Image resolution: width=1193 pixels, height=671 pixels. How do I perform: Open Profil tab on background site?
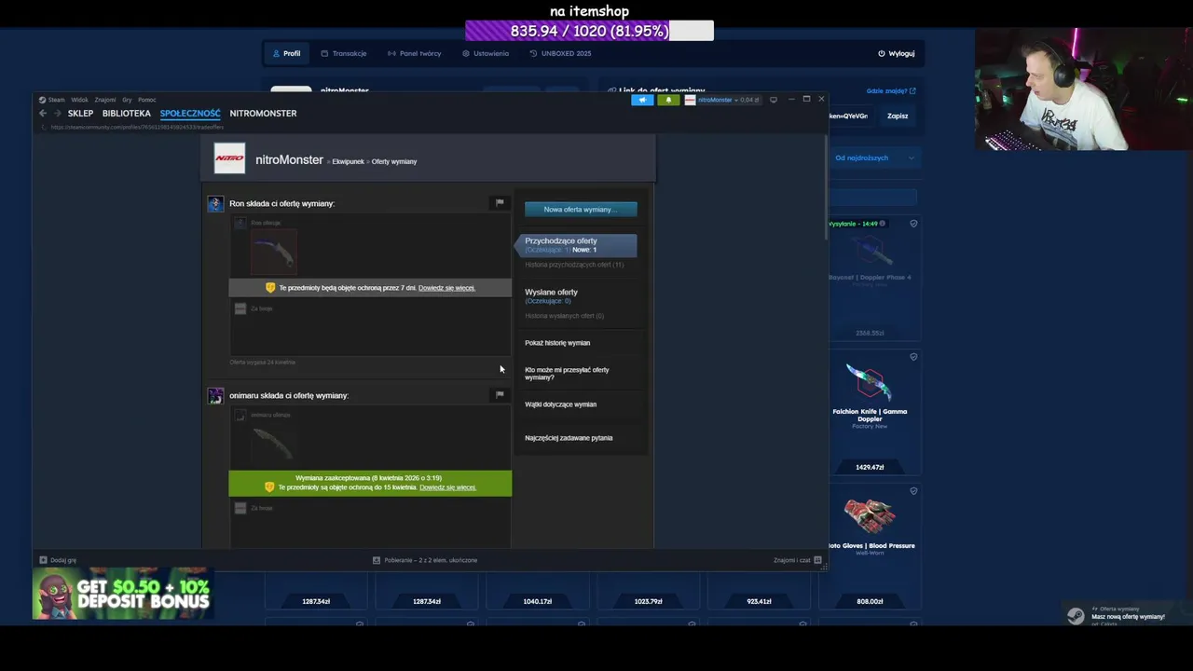(x=287, y=53)
